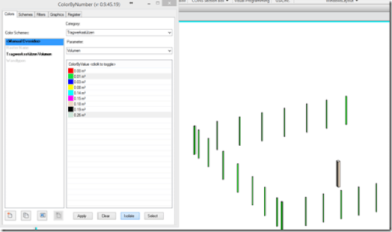This screenshot has height=232, width=392.
Task: Click the ColorByValue click-to-toggle header
Action: coord(92,64)
